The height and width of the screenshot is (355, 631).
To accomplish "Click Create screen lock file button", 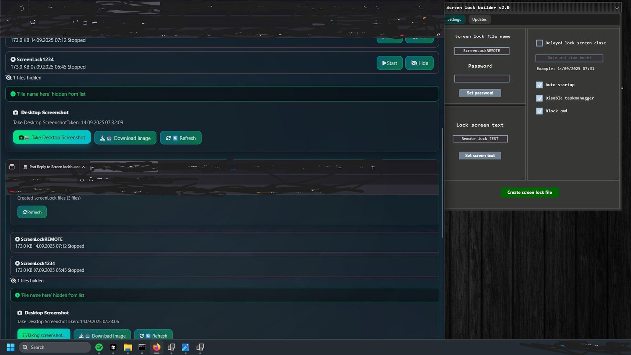I will point(529,192).
